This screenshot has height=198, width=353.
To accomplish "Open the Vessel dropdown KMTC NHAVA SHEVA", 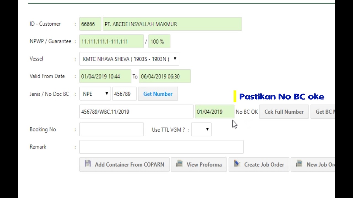I will (129, 59).
